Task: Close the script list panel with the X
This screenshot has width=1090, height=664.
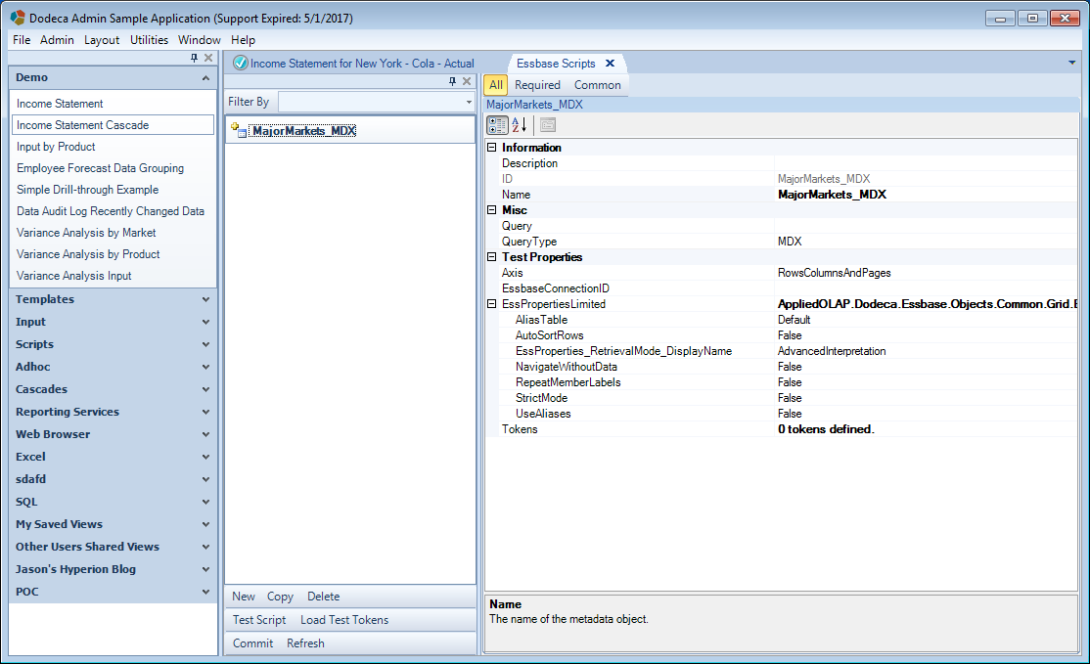Action: (467, 81)
